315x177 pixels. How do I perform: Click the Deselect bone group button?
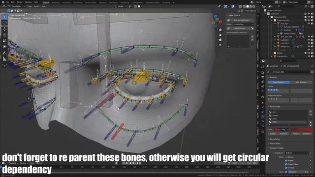click(307, 134)
